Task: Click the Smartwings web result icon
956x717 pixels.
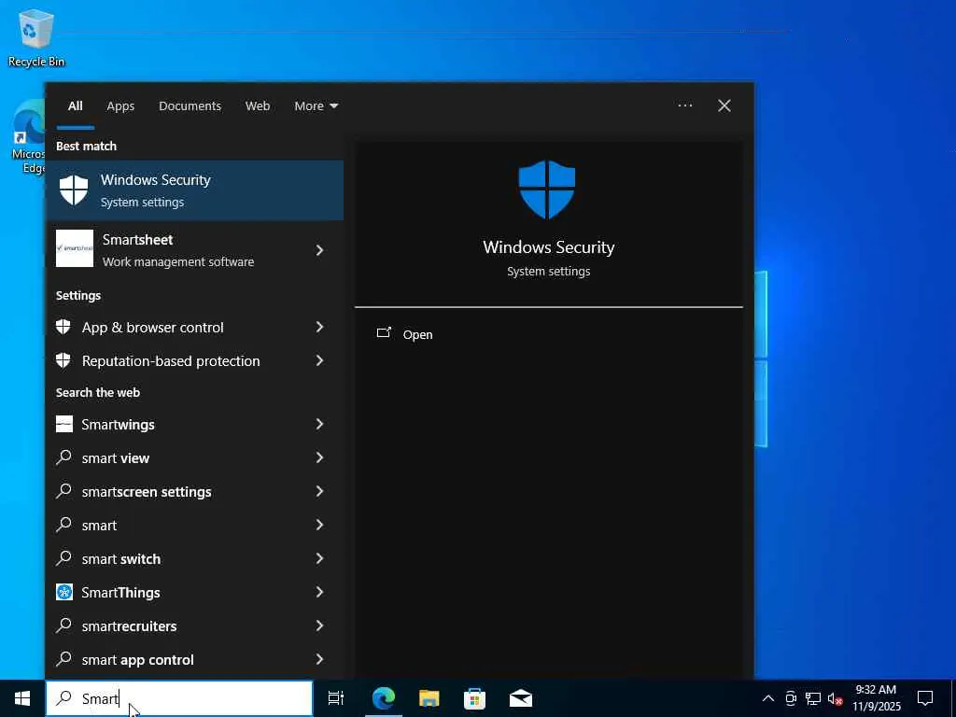Action: point(64,424)
